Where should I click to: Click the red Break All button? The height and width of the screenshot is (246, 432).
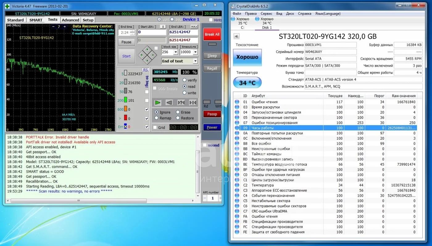212,34
